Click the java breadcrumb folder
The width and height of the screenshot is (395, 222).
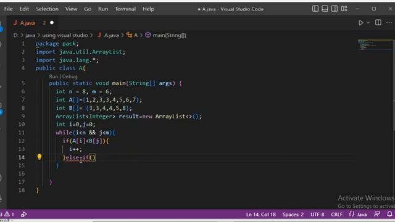(x=30, y=36)
